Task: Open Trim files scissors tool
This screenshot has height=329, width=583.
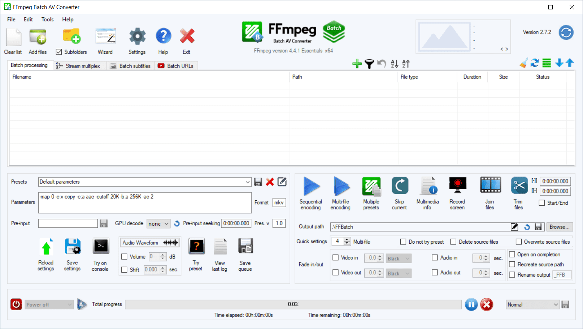Action: (519, 186)
